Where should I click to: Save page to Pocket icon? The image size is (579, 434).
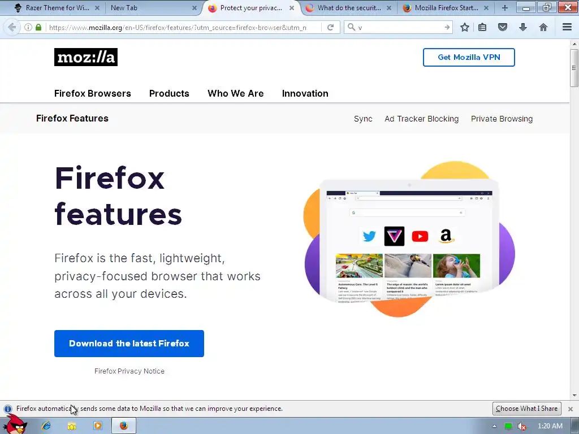(x=503, y=27)
